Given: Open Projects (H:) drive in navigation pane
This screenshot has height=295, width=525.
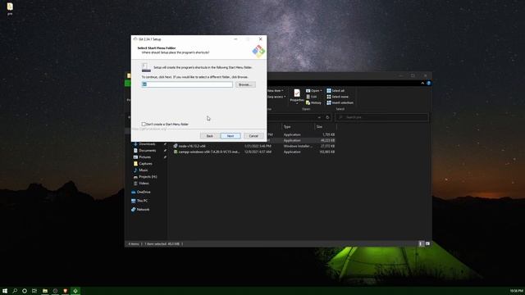Looking at the screenshot, I should (x=148, y=177).
